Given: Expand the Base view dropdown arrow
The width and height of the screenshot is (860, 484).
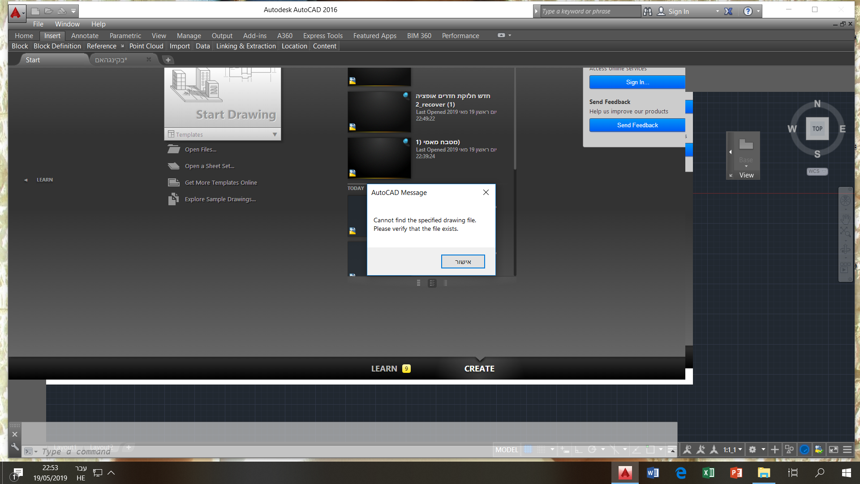Looking at the screenshot, I should (746, 166).
